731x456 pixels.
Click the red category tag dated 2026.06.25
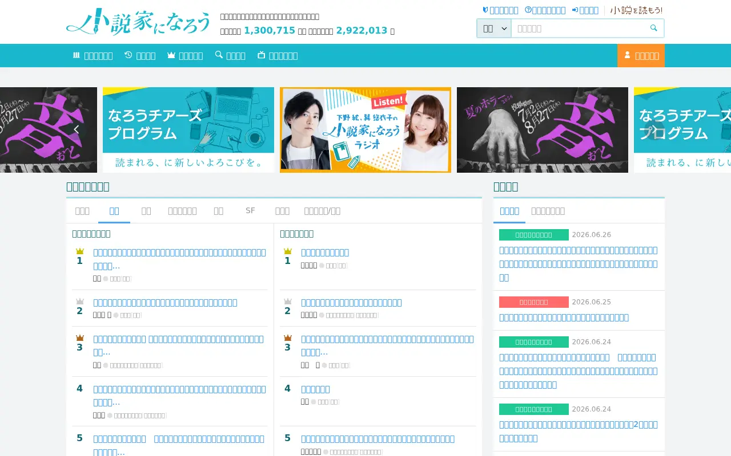tap(534, 302)
